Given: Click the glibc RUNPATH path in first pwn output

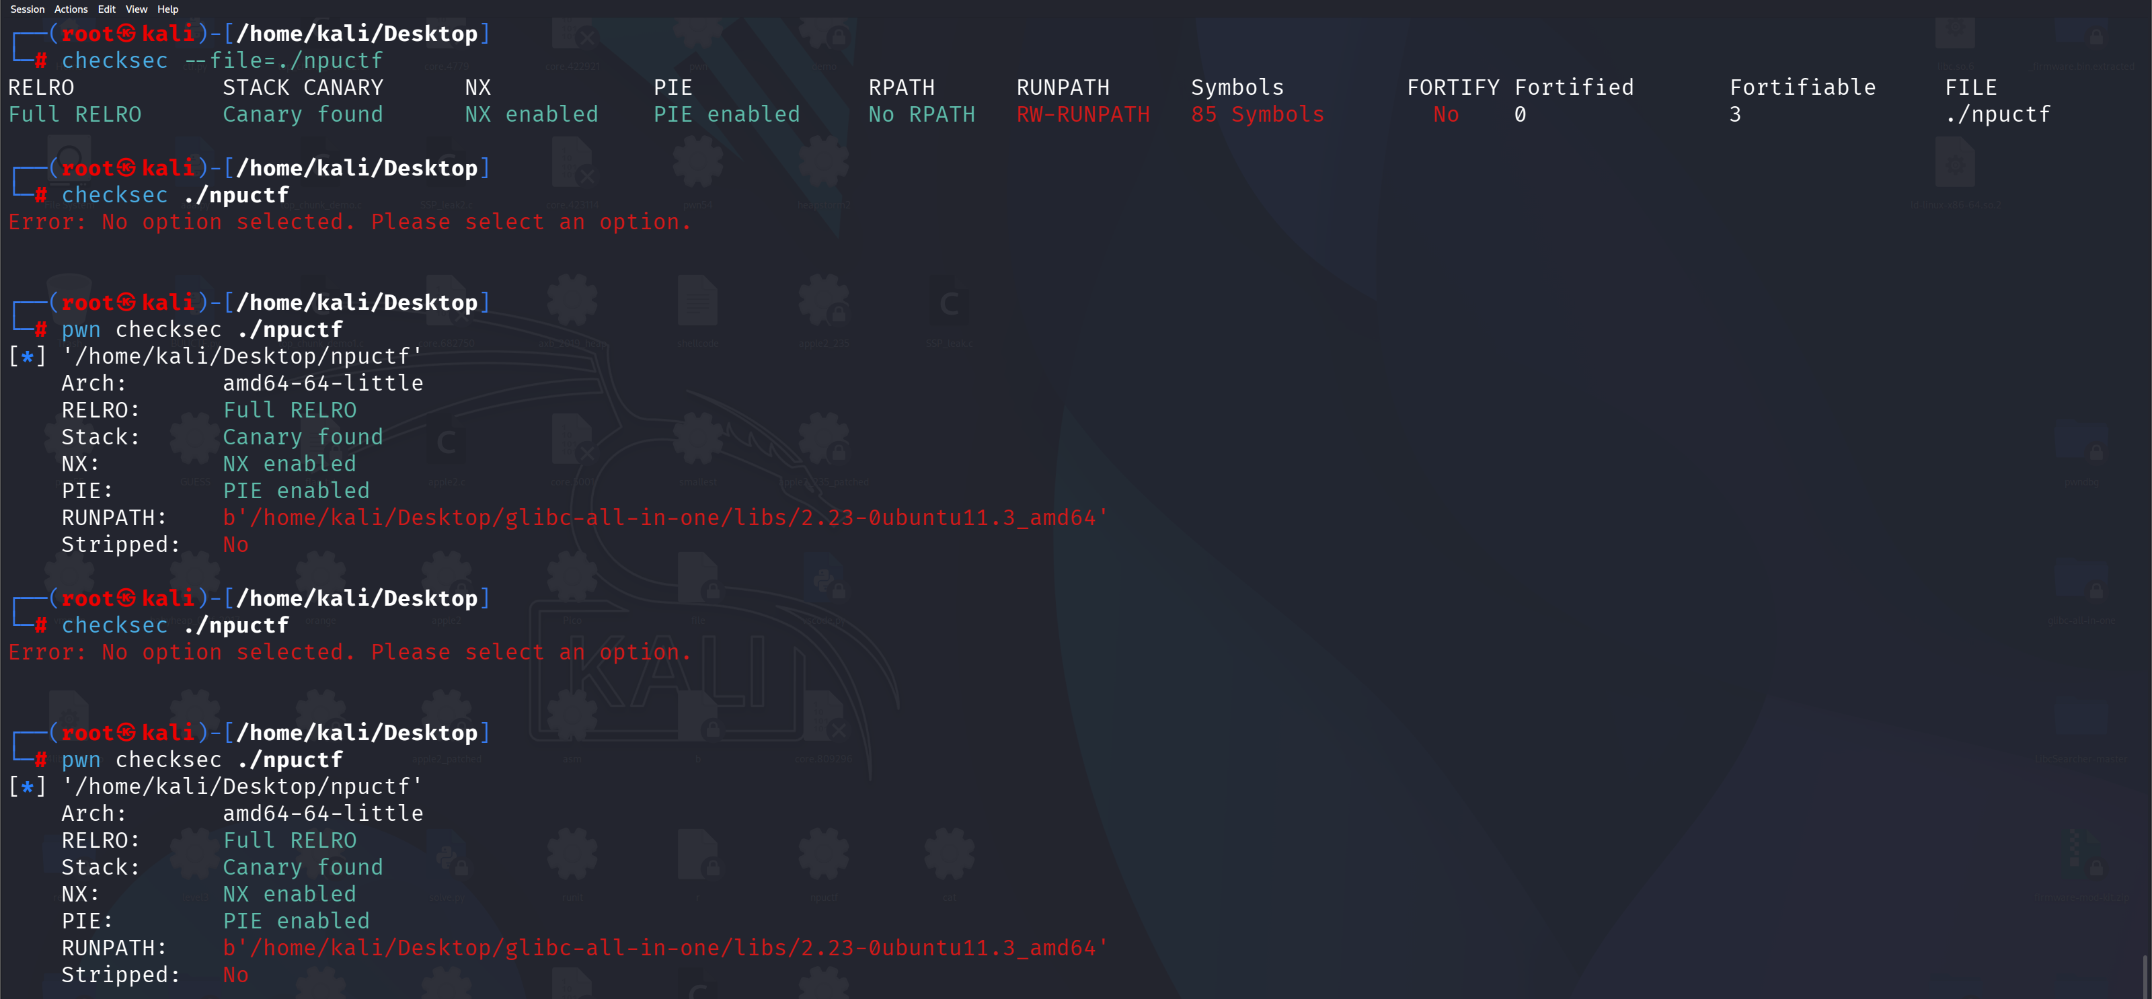Looking at the screenshot, I should pyautogui.click(x=665, y=518).
